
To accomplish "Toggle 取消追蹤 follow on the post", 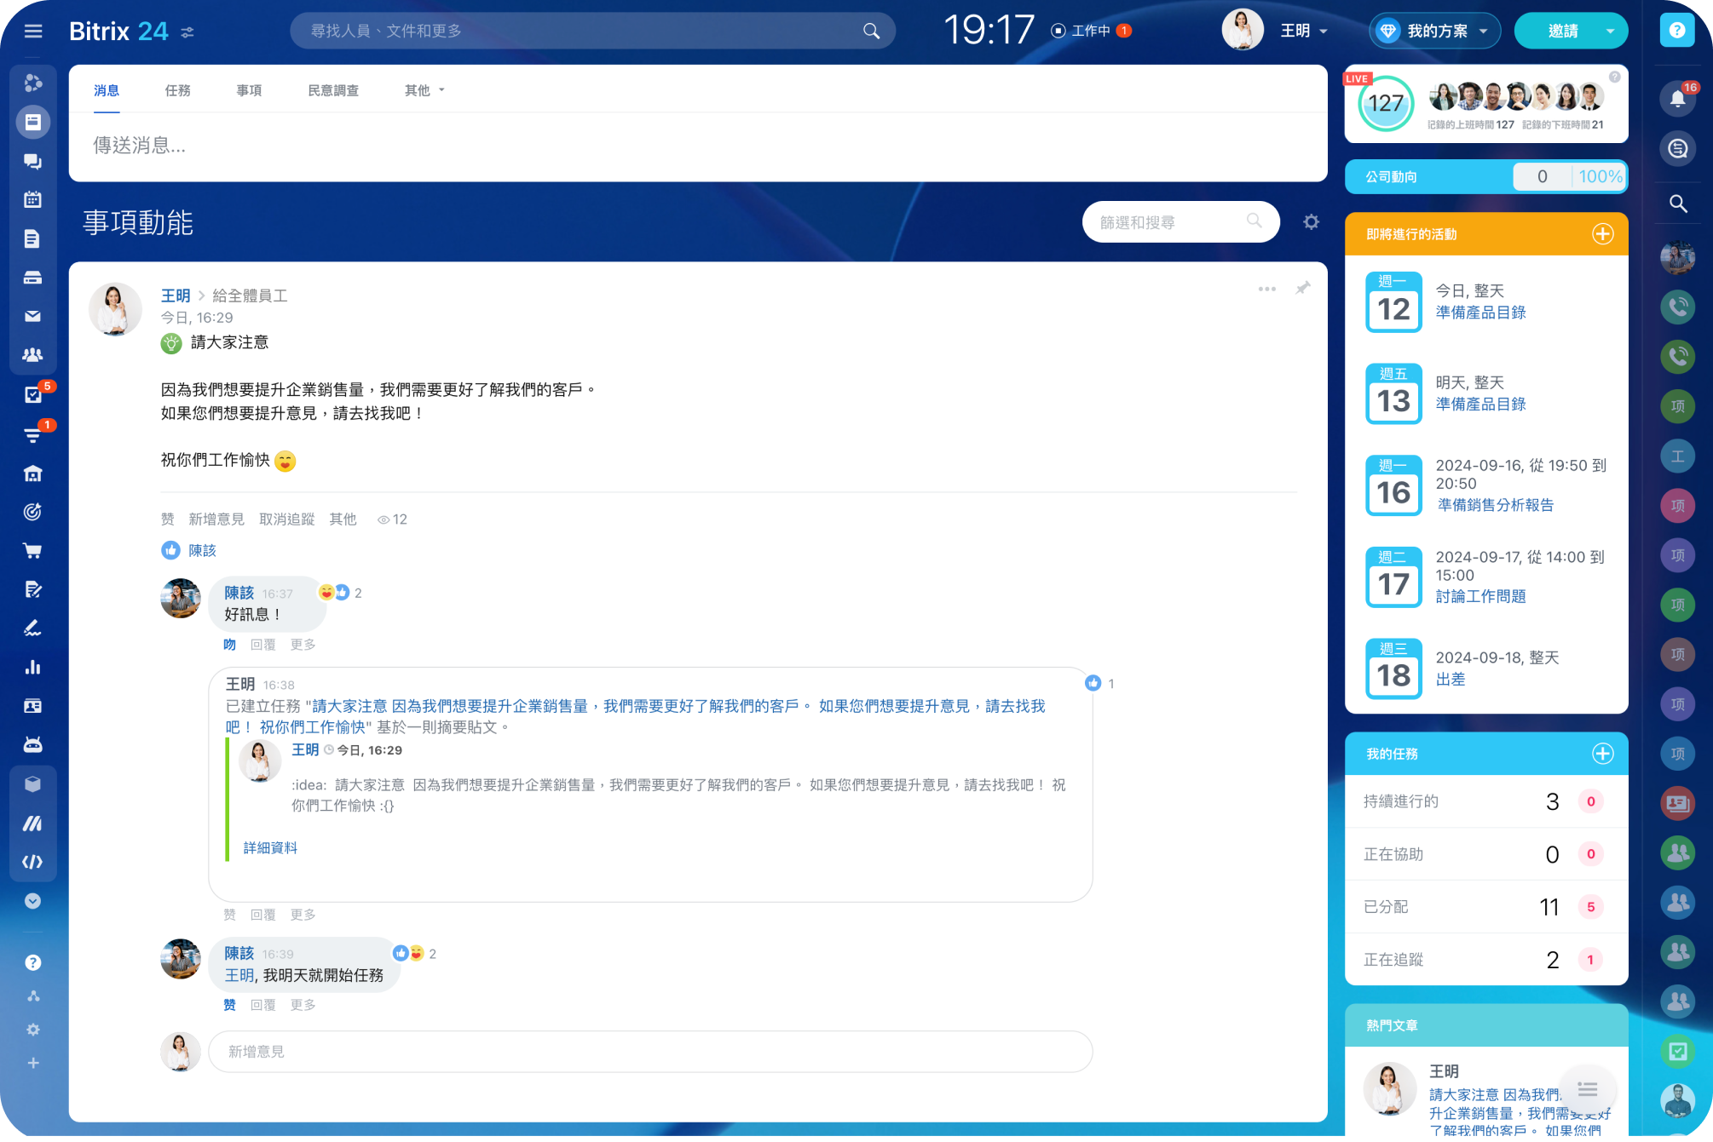I will (x=286, y=519).
